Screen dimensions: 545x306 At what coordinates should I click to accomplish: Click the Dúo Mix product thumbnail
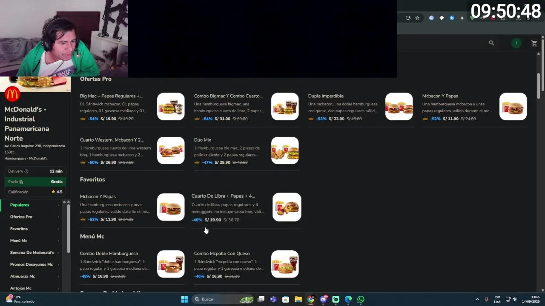pos(285,150)
